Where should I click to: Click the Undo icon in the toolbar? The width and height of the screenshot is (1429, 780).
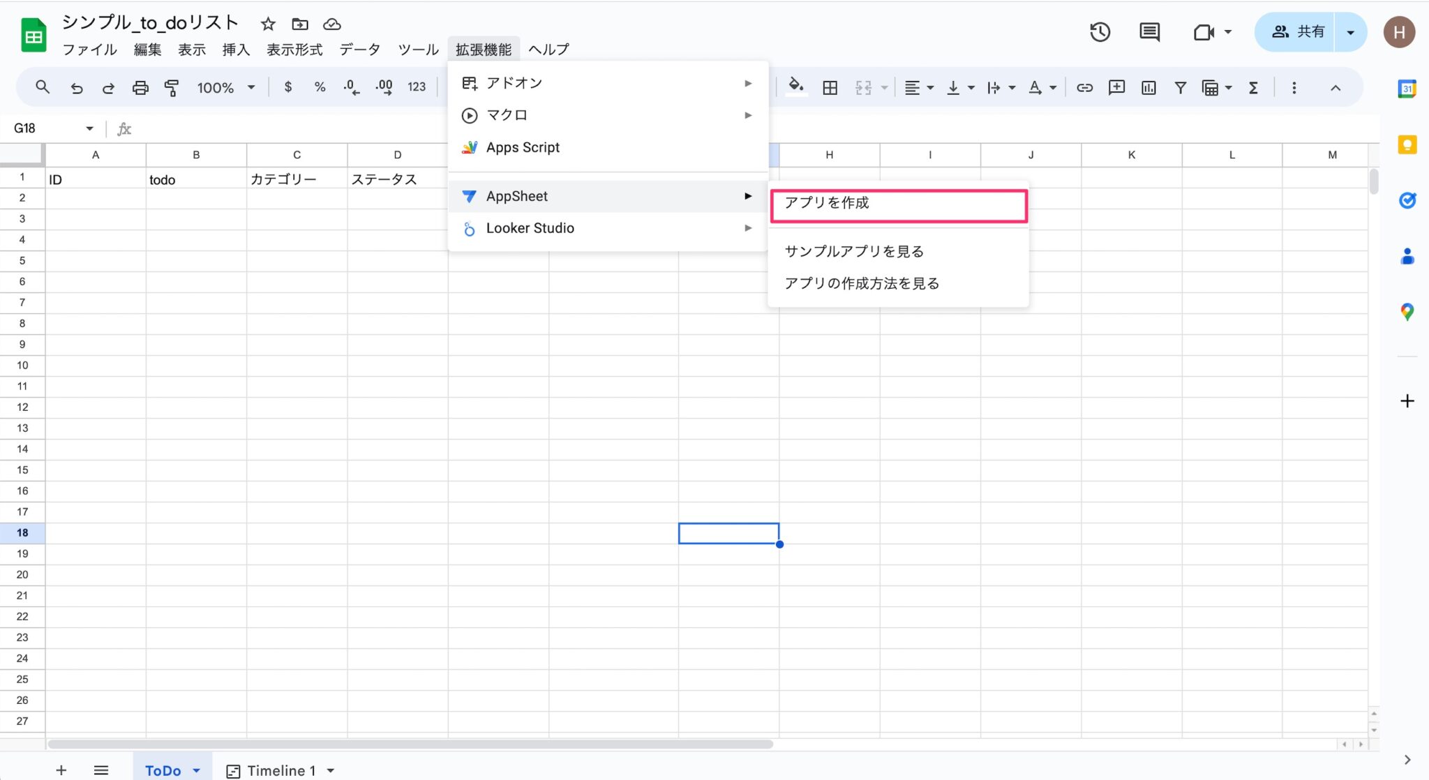tap(77, 87)
